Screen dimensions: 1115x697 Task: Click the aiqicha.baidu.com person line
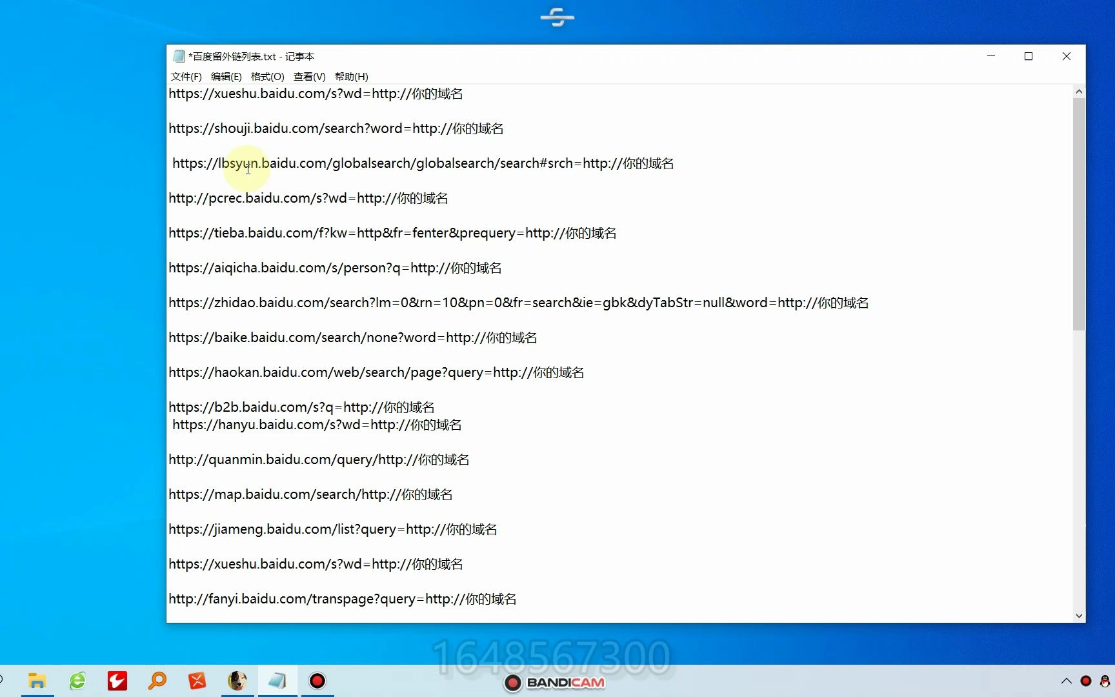(335, 268)
